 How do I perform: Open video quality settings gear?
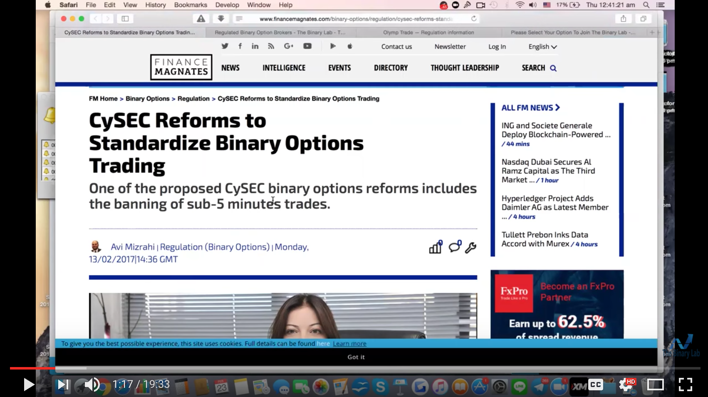(626, 385)
